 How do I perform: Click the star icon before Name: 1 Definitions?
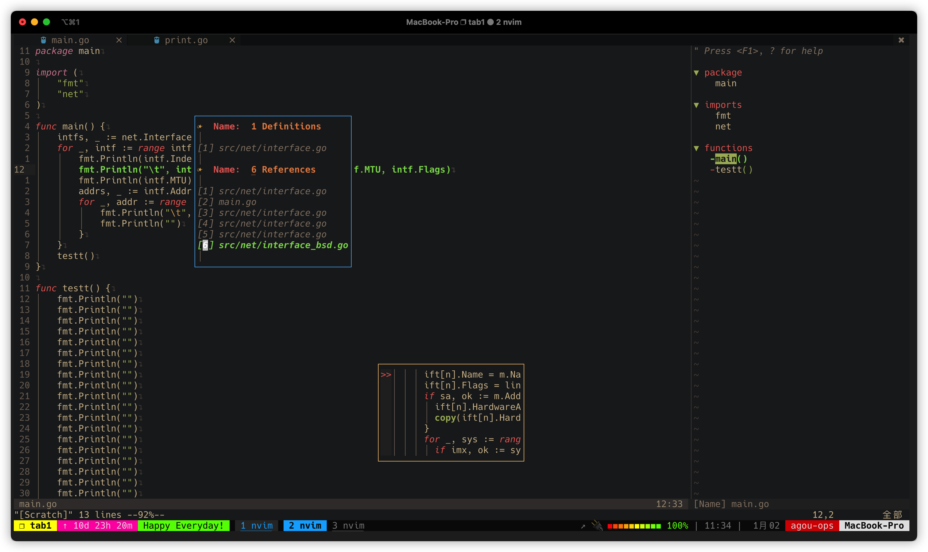(201, 126)
